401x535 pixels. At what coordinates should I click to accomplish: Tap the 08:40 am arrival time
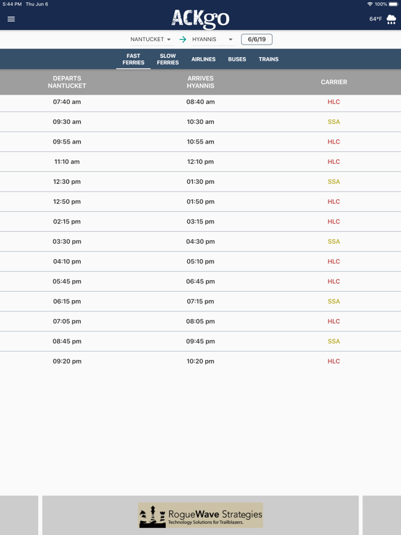[200, 102]
